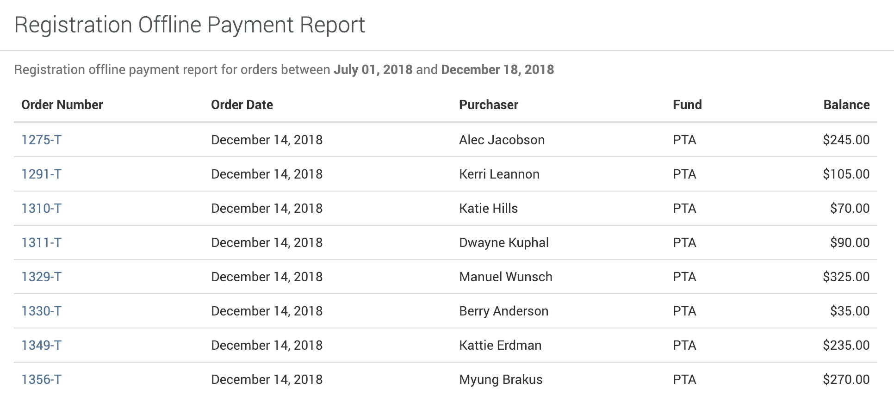
Task: Click the $105.00 balance value
Action: point(846,174)
